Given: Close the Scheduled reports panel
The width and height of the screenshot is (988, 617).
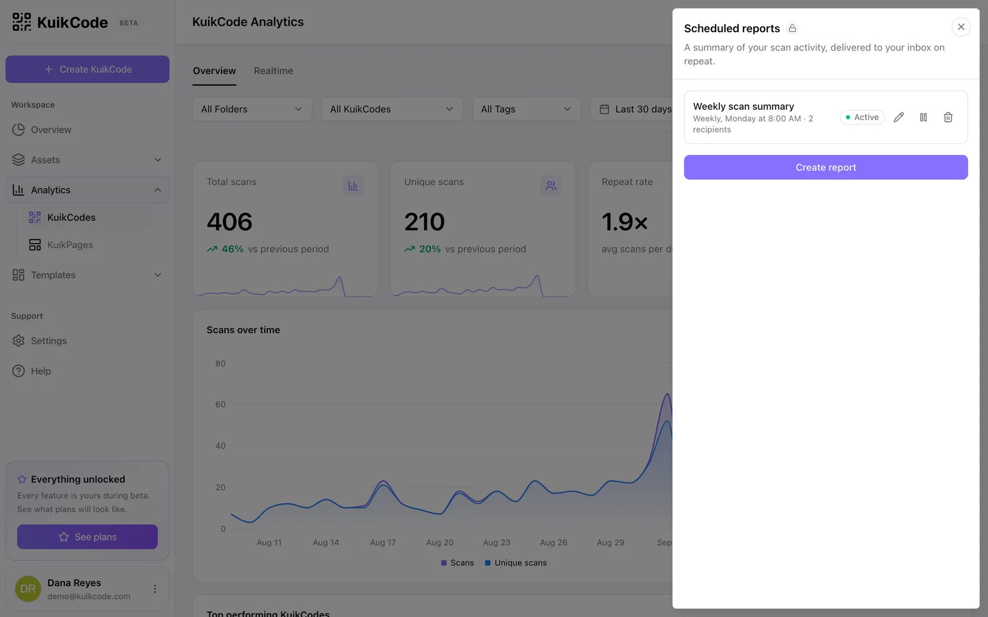Looking at the screenshot, I should [x=961, y=27].
